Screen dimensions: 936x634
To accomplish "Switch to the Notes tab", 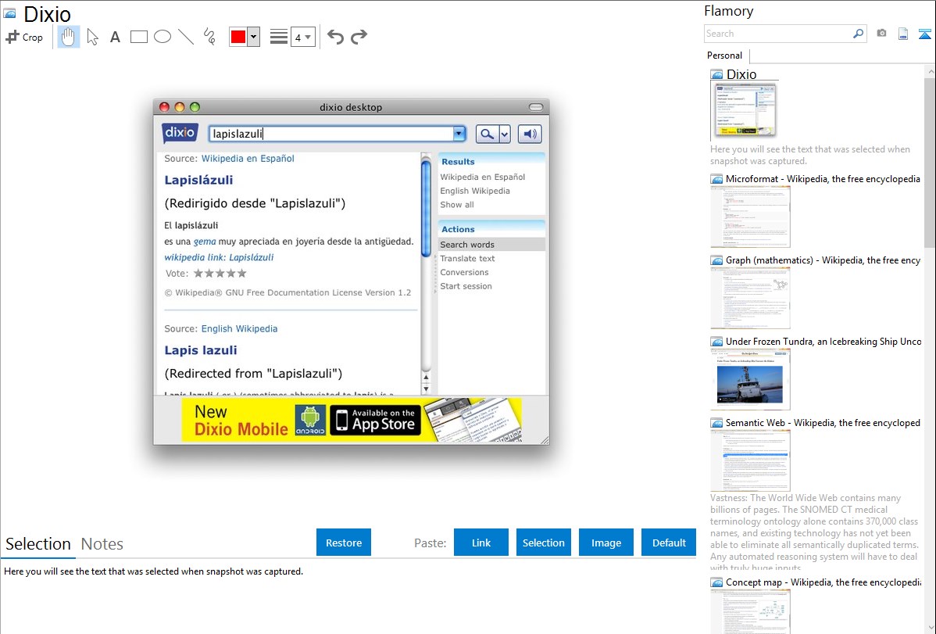I will (x=102, y=544).
